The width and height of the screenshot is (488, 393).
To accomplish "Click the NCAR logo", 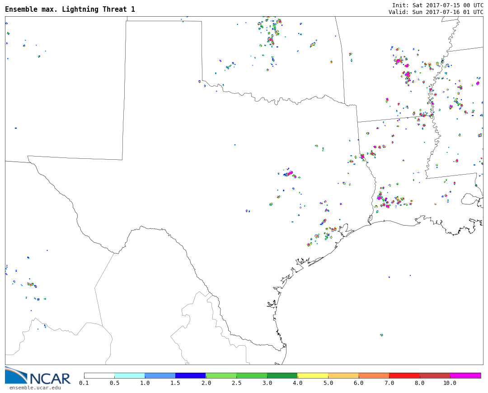I will [x=38, y=375].
